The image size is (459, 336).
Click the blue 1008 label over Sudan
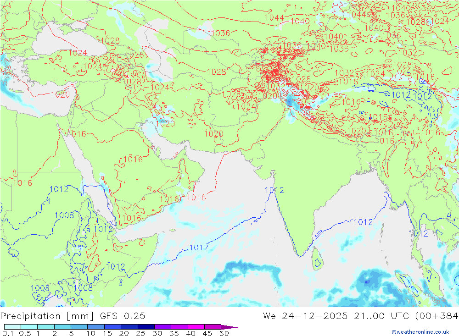[64, 215]
